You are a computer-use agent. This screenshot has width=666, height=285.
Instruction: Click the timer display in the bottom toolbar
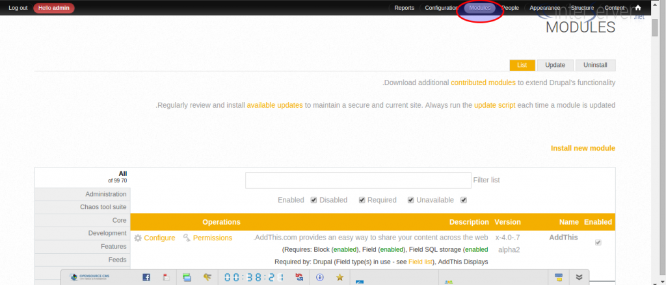click(x=254, y=277)
